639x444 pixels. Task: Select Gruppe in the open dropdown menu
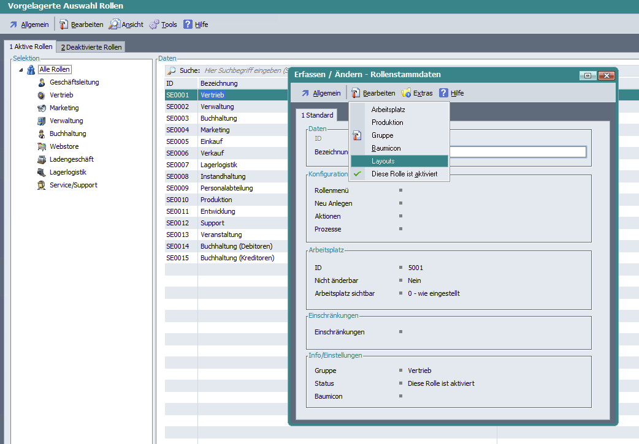382,135
